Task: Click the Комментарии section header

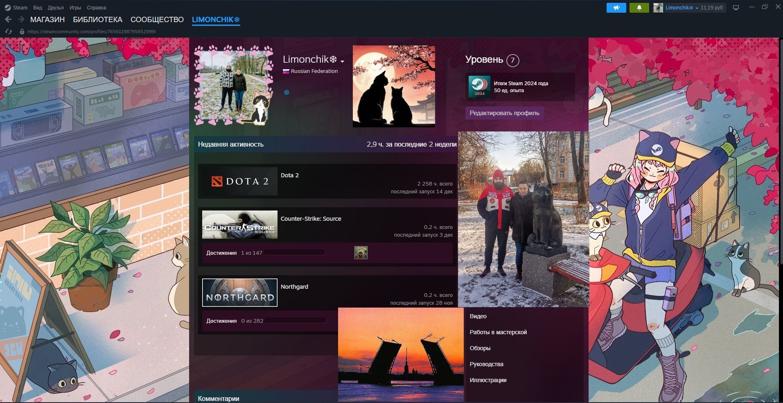Action: [219, 398]
